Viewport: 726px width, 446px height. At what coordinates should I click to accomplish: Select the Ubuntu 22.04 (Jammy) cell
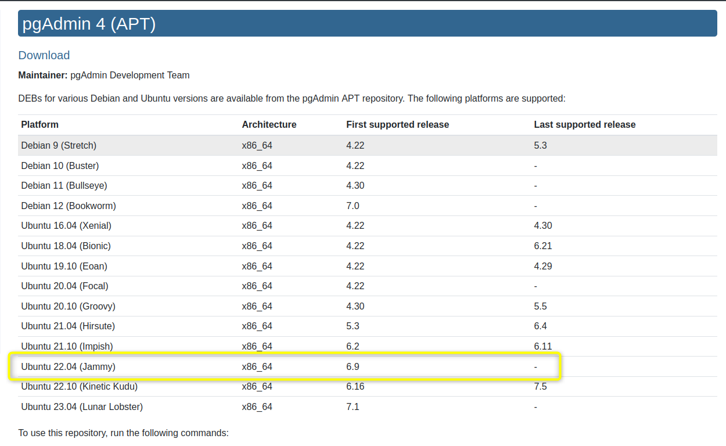pyautogui.click(x=68, y=366)
